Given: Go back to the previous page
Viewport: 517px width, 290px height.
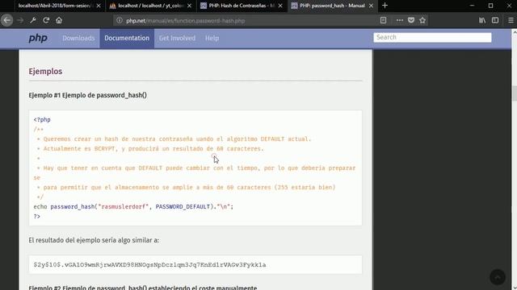Looking at the screenshot, I should click(7, 20).
